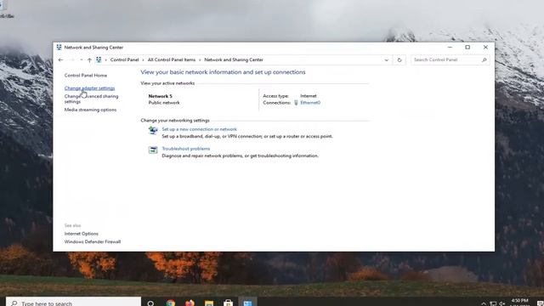Screen dimensions: 544x306
Task: Click the Forward arrow in navigation bar
Action: pyautogui.click(x=72, y=60)
